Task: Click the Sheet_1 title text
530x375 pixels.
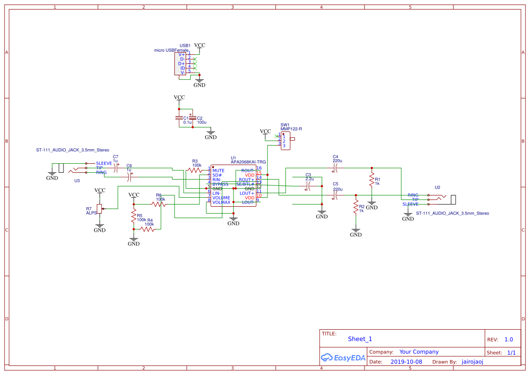Action: (x=360, y=339)
